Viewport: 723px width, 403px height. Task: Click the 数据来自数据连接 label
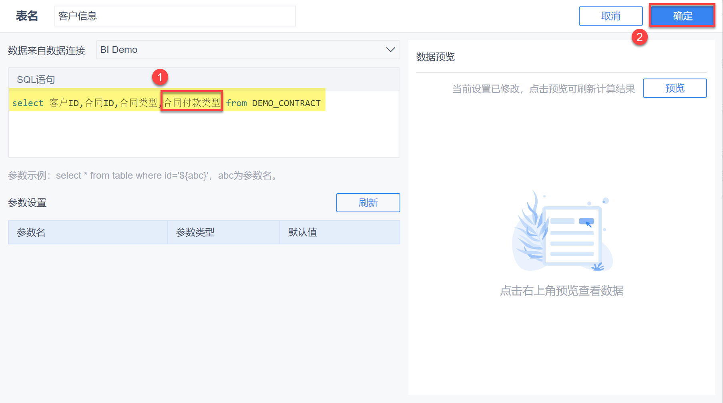(x=46, y=50)
